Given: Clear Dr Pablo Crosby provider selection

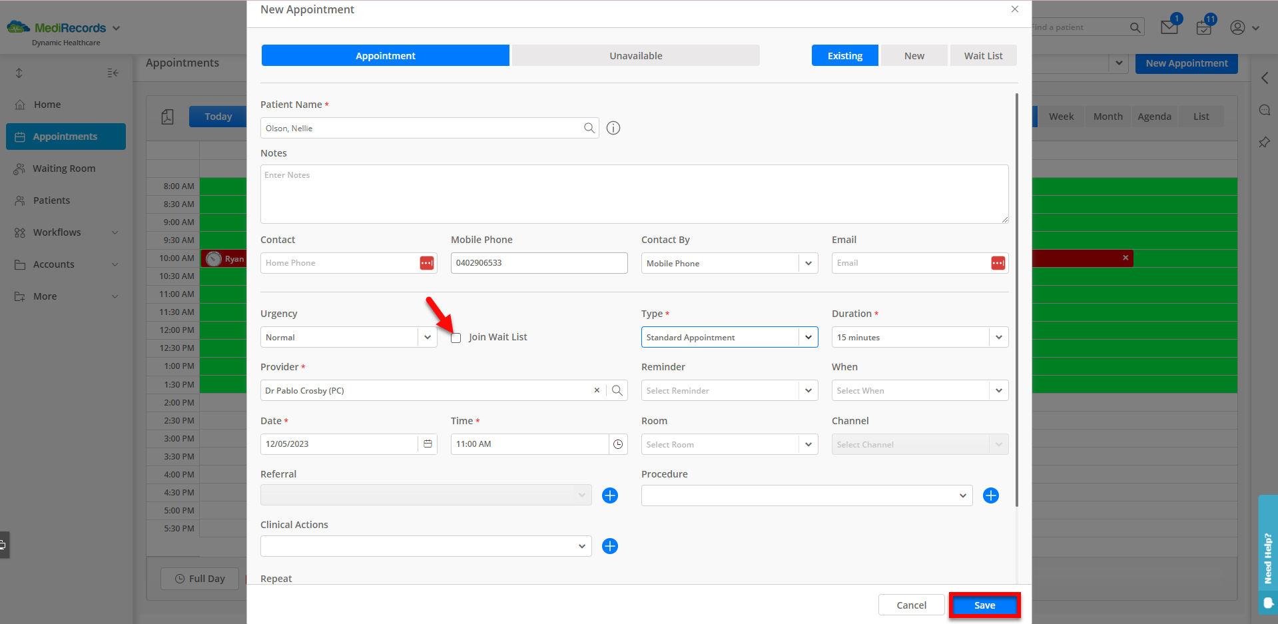Looking at the screenshot, I should (x=597, y=390).
